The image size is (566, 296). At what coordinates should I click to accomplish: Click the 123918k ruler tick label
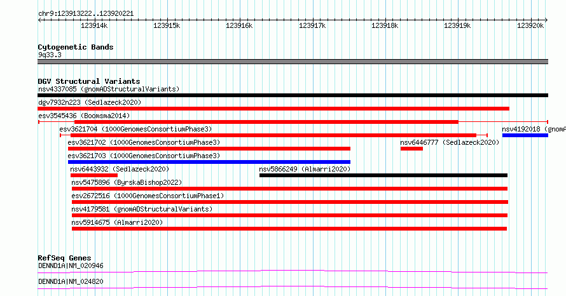pos(385,25)
